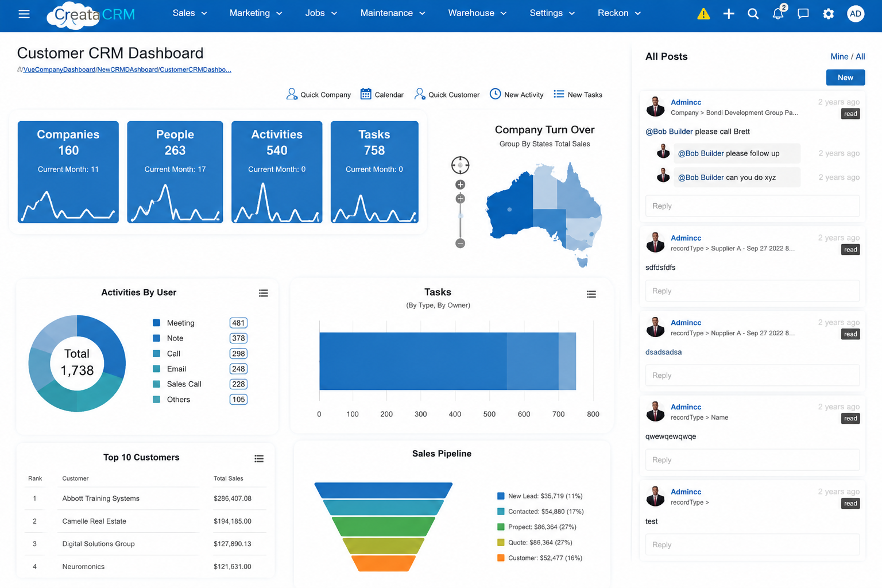882x588 pixels.
Task: Open Top 10 Customers menu icon
Action: [259, 459]
